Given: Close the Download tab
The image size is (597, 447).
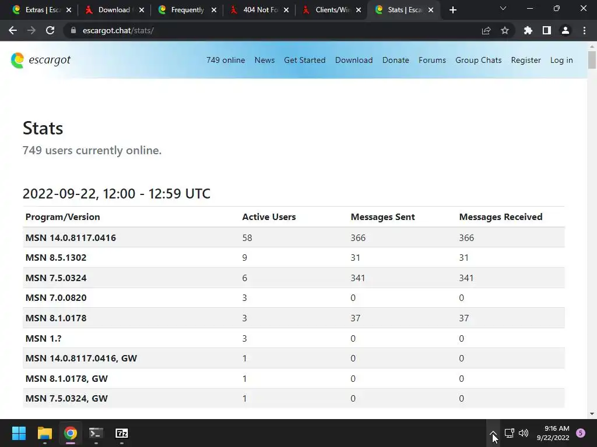Looking at the screenshot, I should 142,10.
